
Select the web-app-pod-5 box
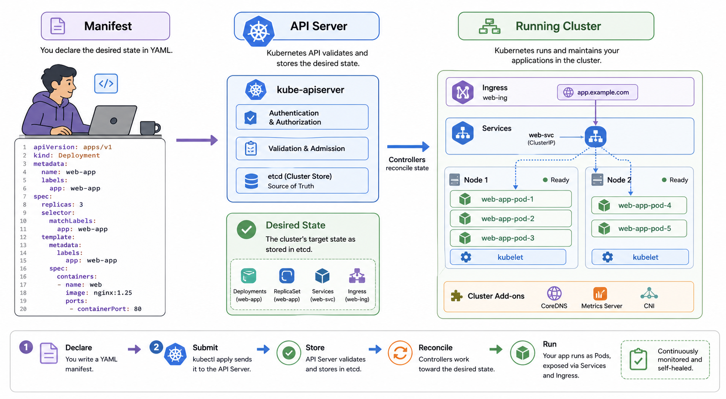639,228
